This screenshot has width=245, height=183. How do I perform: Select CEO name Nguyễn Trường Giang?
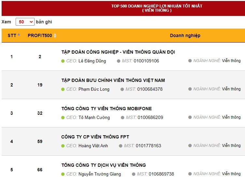[x=99, y=174]
